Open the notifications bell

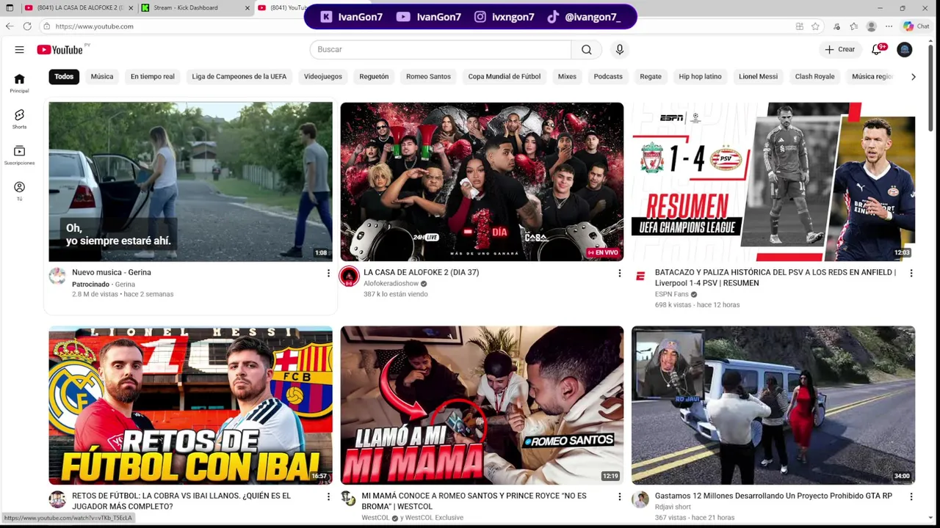pos(876,49)
